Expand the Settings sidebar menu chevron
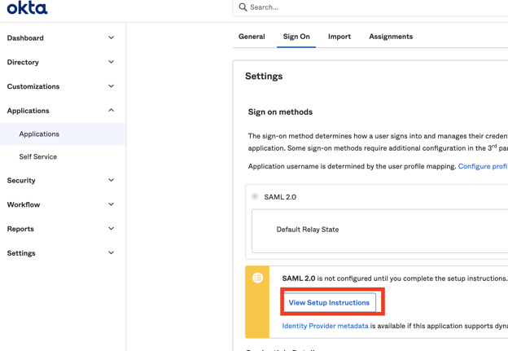The height and width of the screenshot is (351, 508). pyautogui.click(x=111, y=252)
